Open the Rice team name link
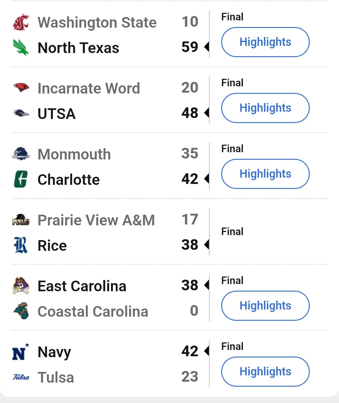This screenshot has width=339, height=403. pyautogui.click(x=52, y=245)
